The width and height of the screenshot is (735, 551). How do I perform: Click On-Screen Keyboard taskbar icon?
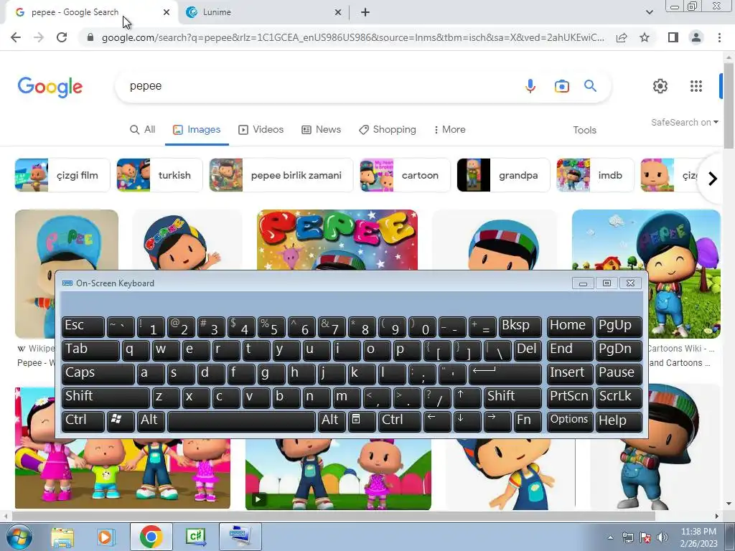240,537
